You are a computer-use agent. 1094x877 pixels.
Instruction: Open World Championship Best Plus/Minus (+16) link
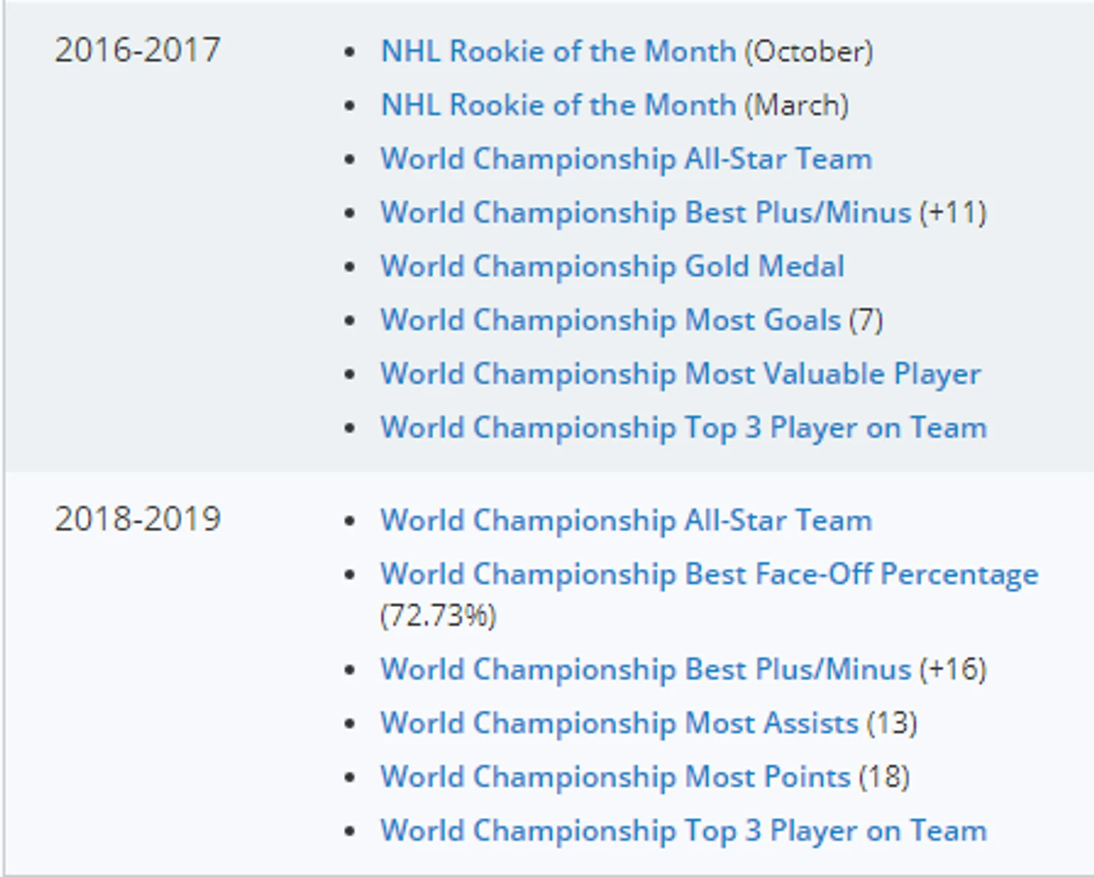click(645, 669)
